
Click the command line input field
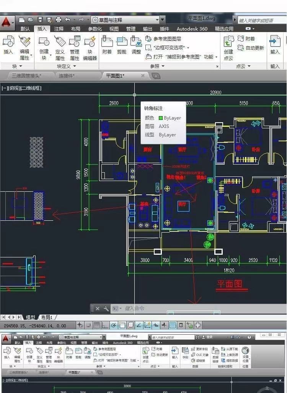point(172,309)
